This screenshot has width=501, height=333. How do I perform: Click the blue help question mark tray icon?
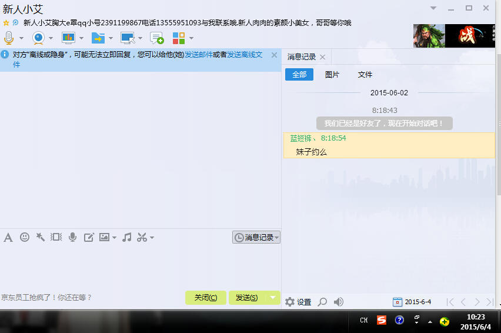point(399,320)
